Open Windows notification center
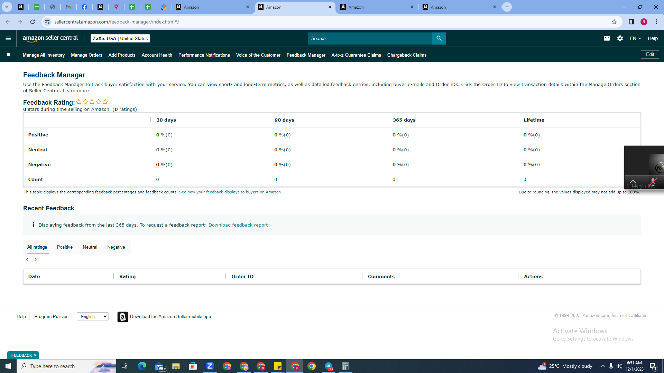Viewport: 664px width, 373px height. tap(653, 366)
